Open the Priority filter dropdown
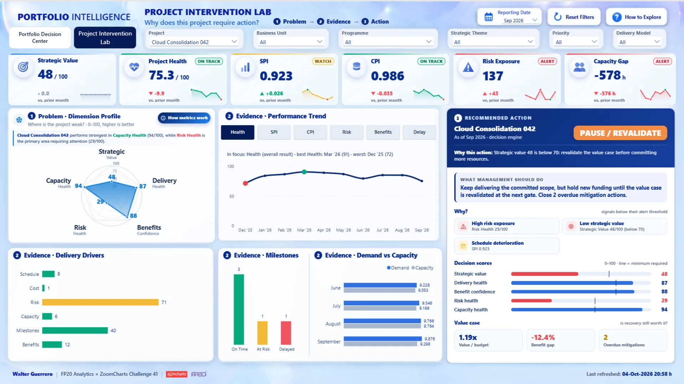 tap(576, 42)
